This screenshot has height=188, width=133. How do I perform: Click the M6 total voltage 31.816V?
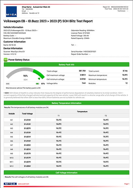tap(27, 141)
